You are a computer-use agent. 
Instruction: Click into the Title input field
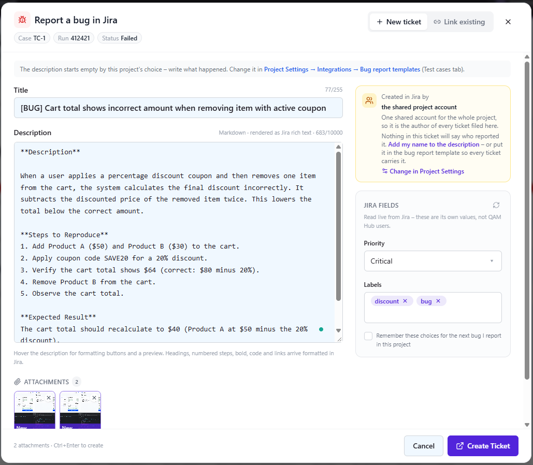(178, 108)
